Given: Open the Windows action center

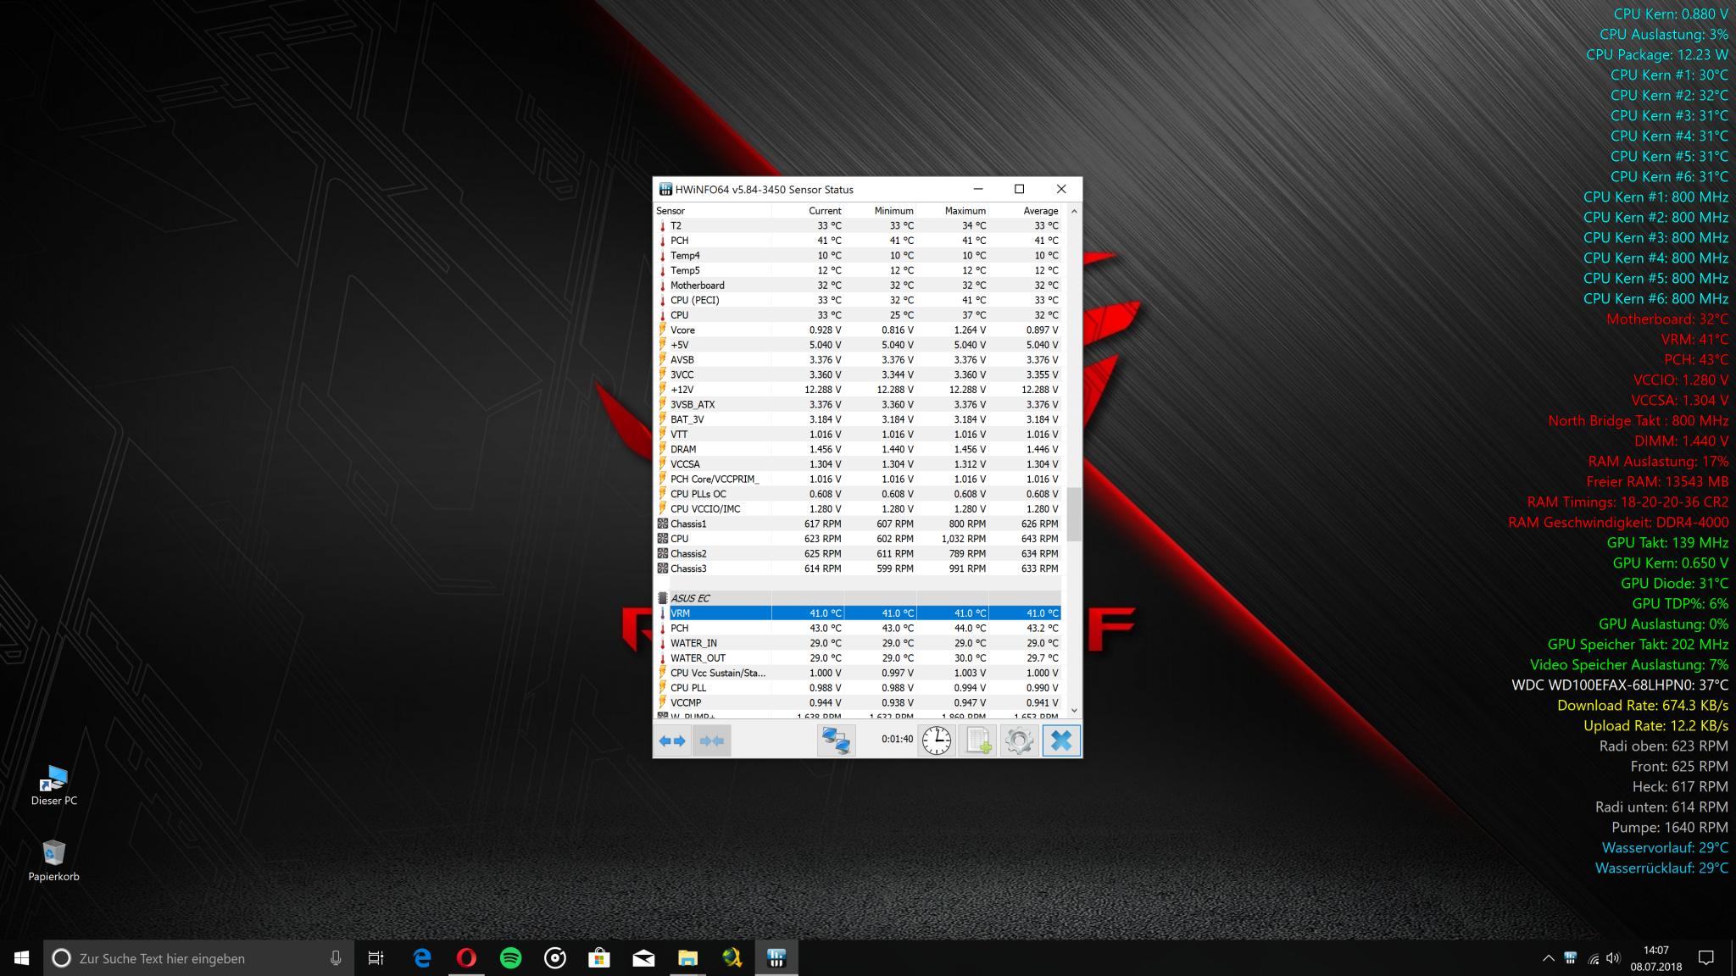Looking at the screenshot, I should [1706, 958].
